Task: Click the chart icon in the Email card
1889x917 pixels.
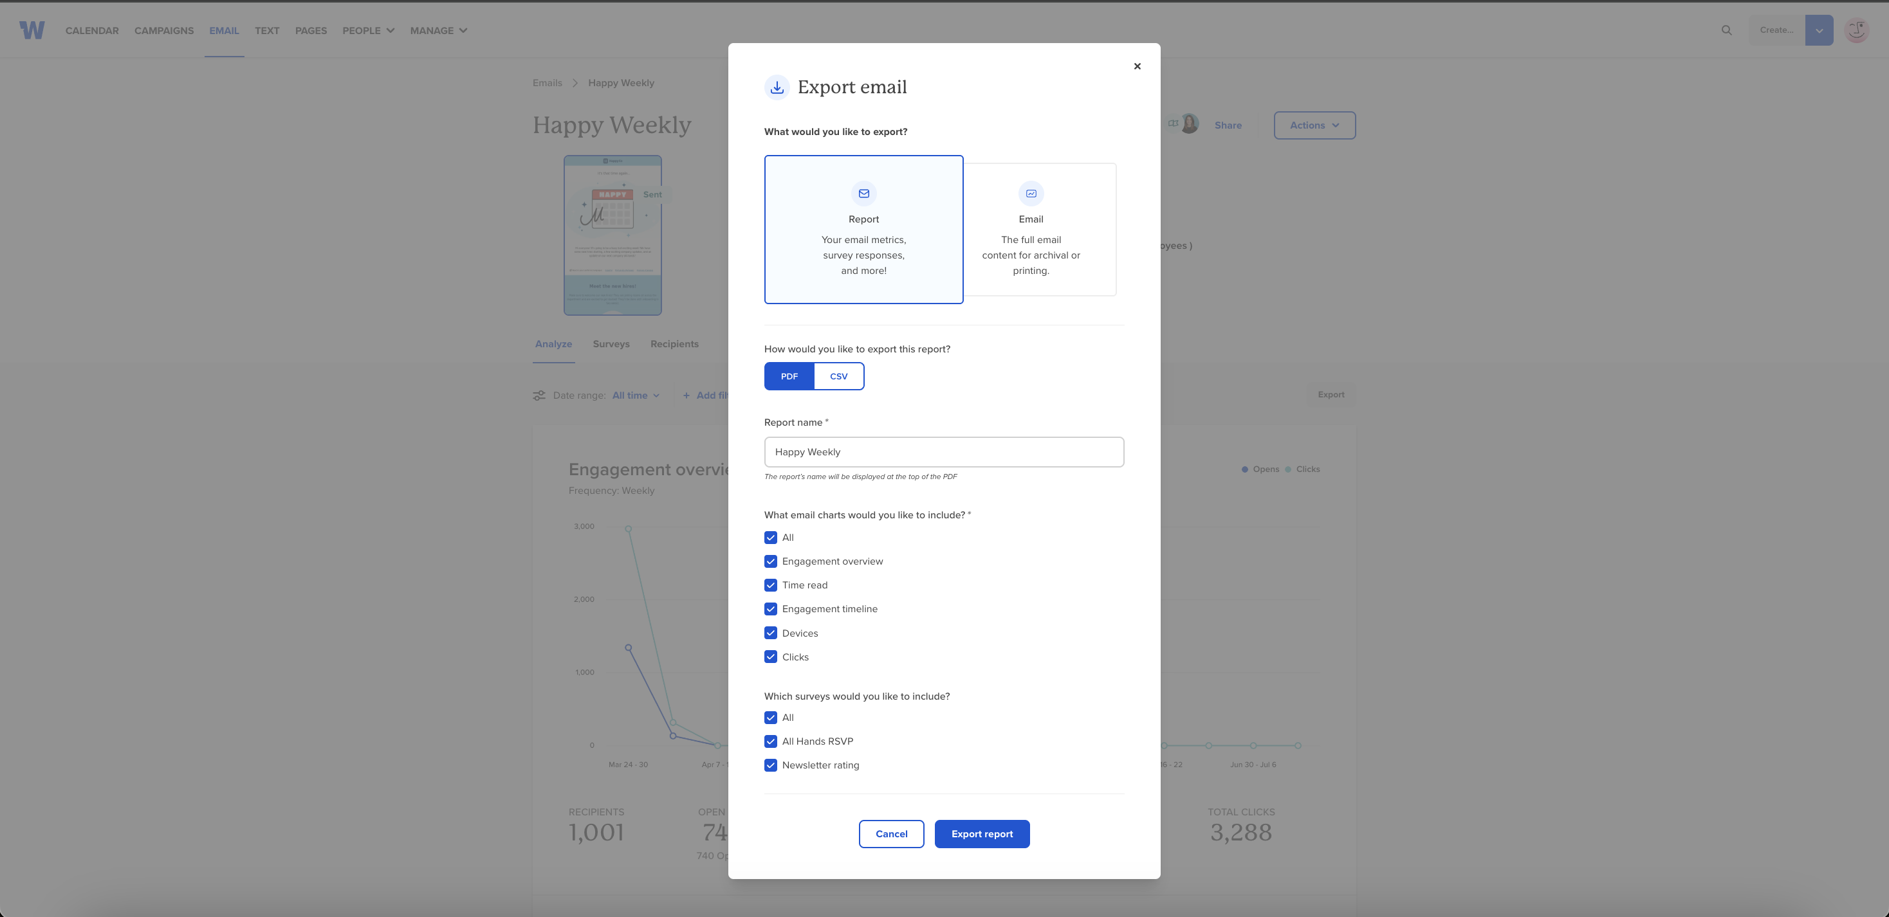Action: [x=1031, y=194]
